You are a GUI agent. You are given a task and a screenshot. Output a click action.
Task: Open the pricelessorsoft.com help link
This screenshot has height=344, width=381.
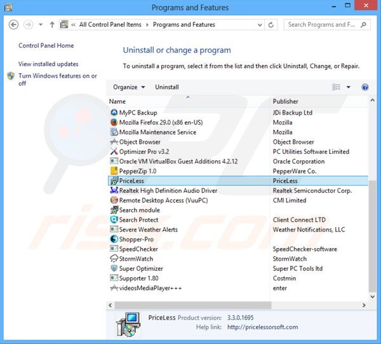point(263,327)
